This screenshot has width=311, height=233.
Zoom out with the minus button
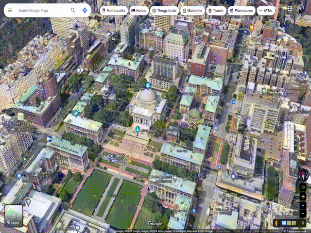coord(303,214)
